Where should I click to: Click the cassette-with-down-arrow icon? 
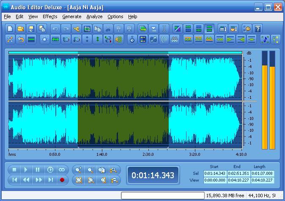223,29
